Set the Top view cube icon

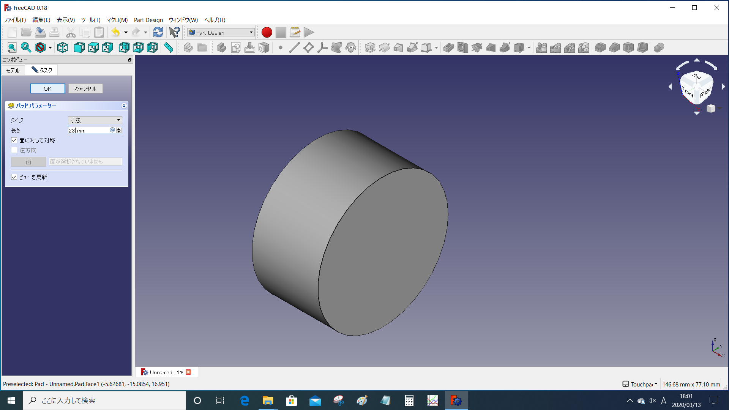(93, 47)
